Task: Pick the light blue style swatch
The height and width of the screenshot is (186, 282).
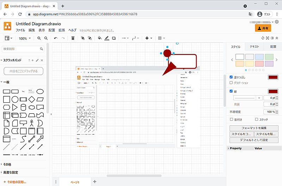Action: 259,56
